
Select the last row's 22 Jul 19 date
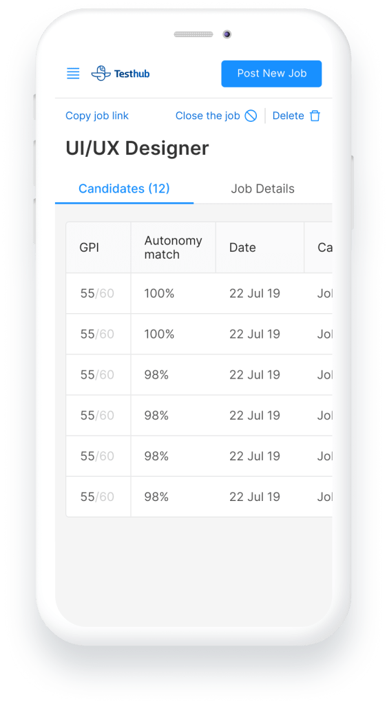[x=254, y=497]
